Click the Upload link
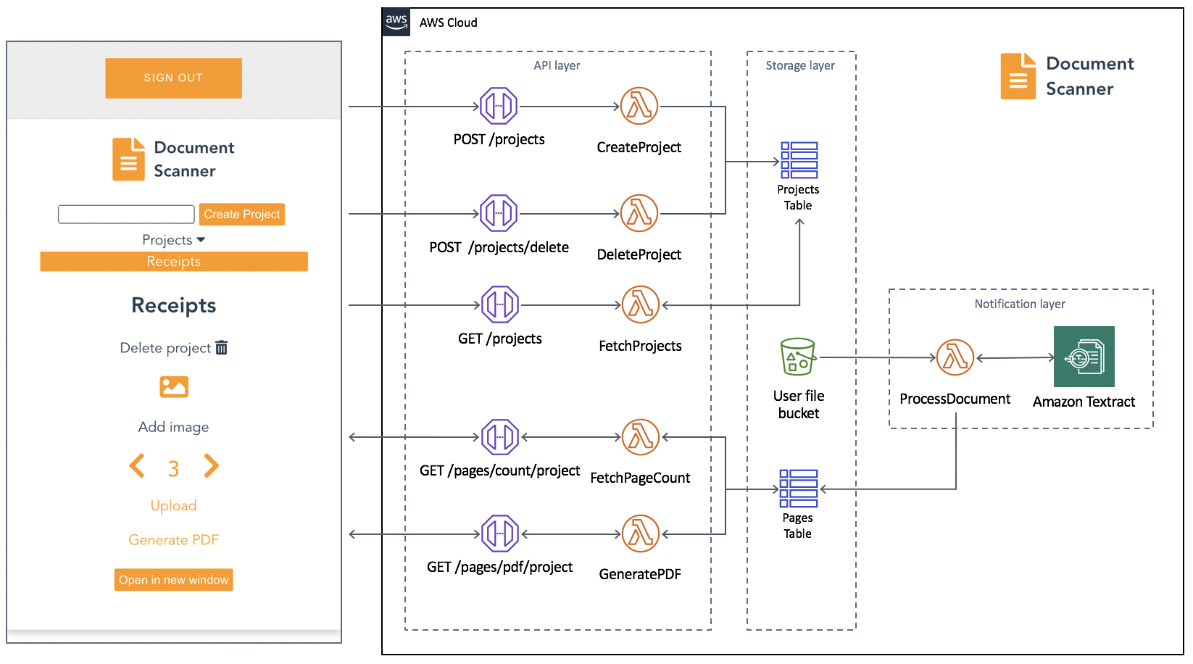 (174, 505)
